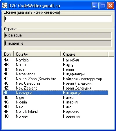Select the NP domain code

(6, 69)
